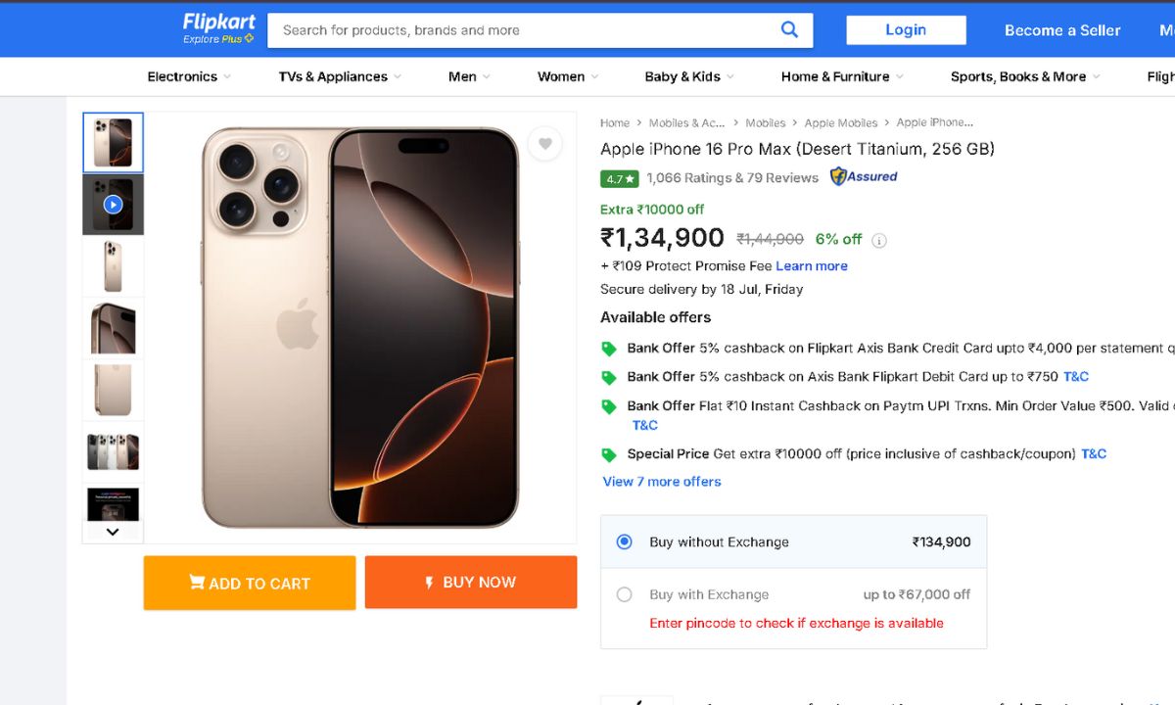Open View 7 more offers link
The width and height of the screenshot is (1175, 705).
pos(662,482)
